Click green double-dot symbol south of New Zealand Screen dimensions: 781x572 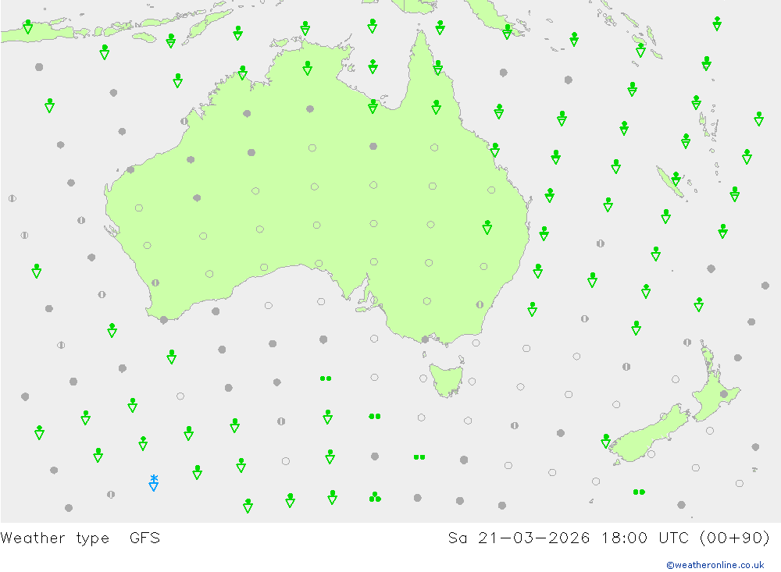639,492
